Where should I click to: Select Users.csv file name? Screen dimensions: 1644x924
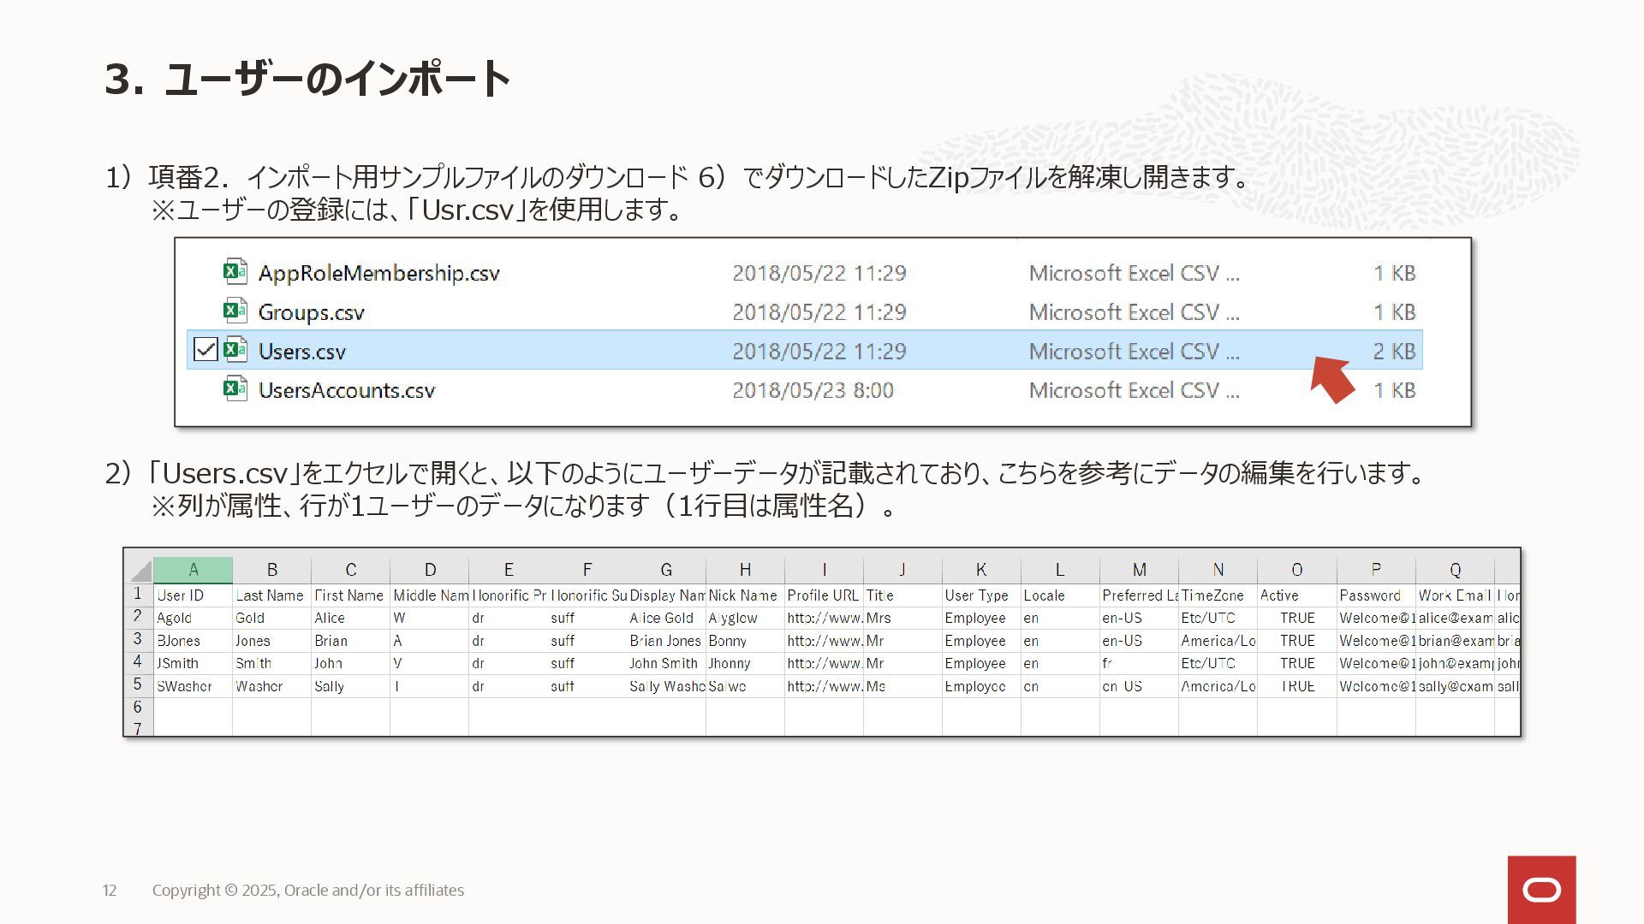[x=302, y=352]
